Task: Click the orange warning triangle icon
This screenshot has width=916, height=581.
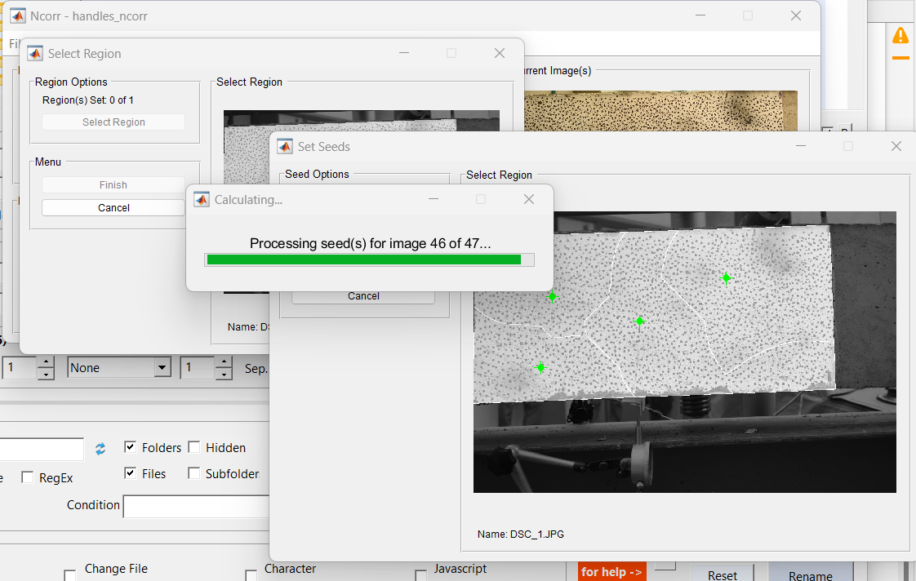Action: (900, 36)
